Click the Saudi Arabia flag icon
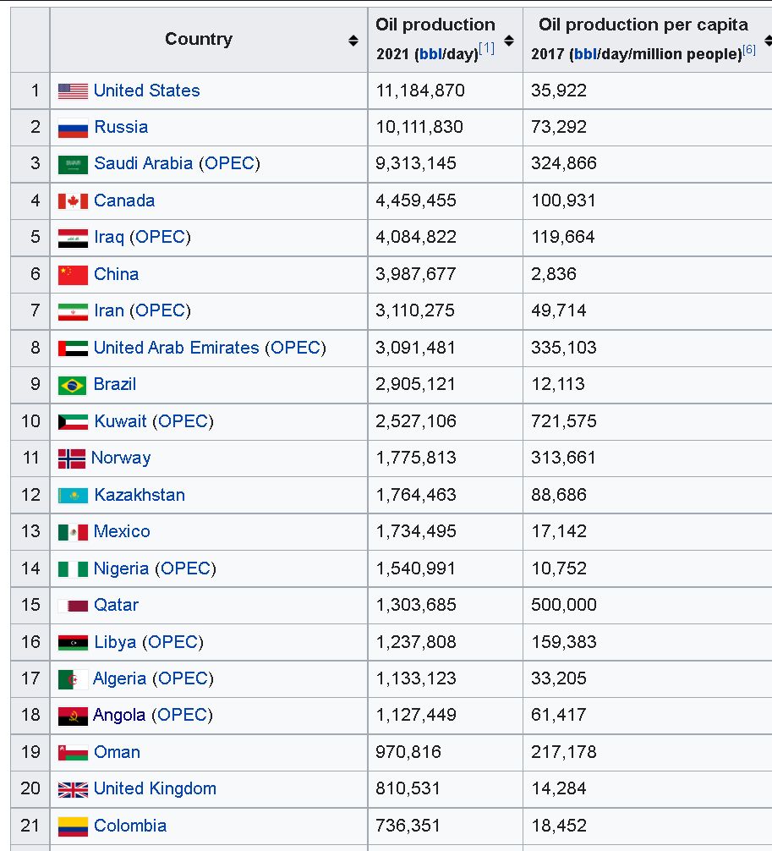 coord(73,164)
